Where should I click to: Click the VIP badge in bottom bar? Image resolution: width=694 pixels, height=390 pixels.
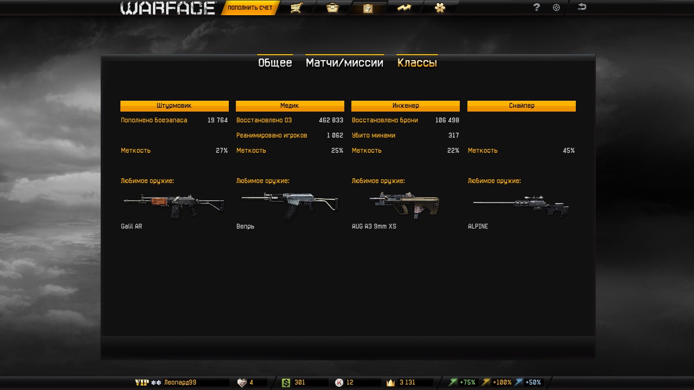point(142,382)
